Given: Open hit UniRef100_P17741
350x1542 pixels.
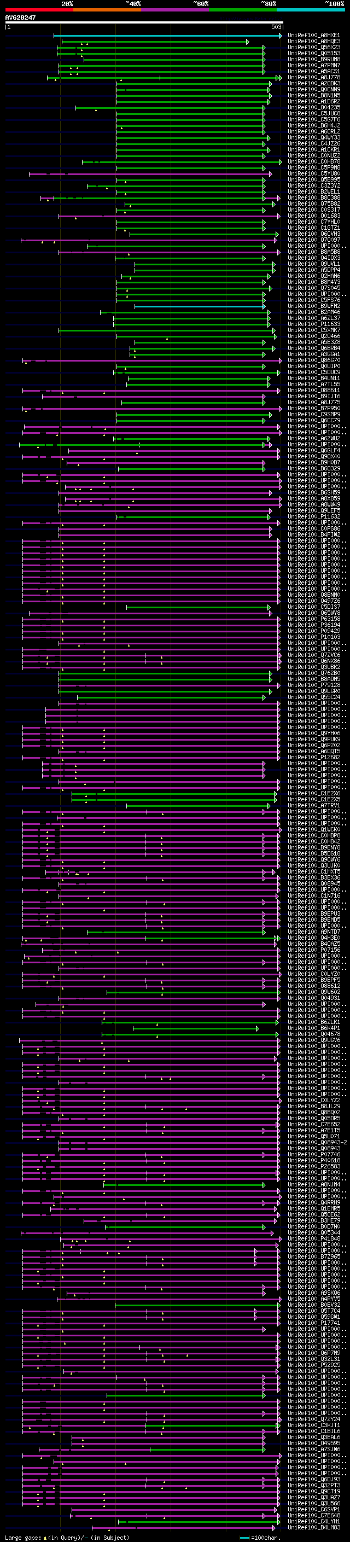Looking at the screenshot, I should point(313,1322).
